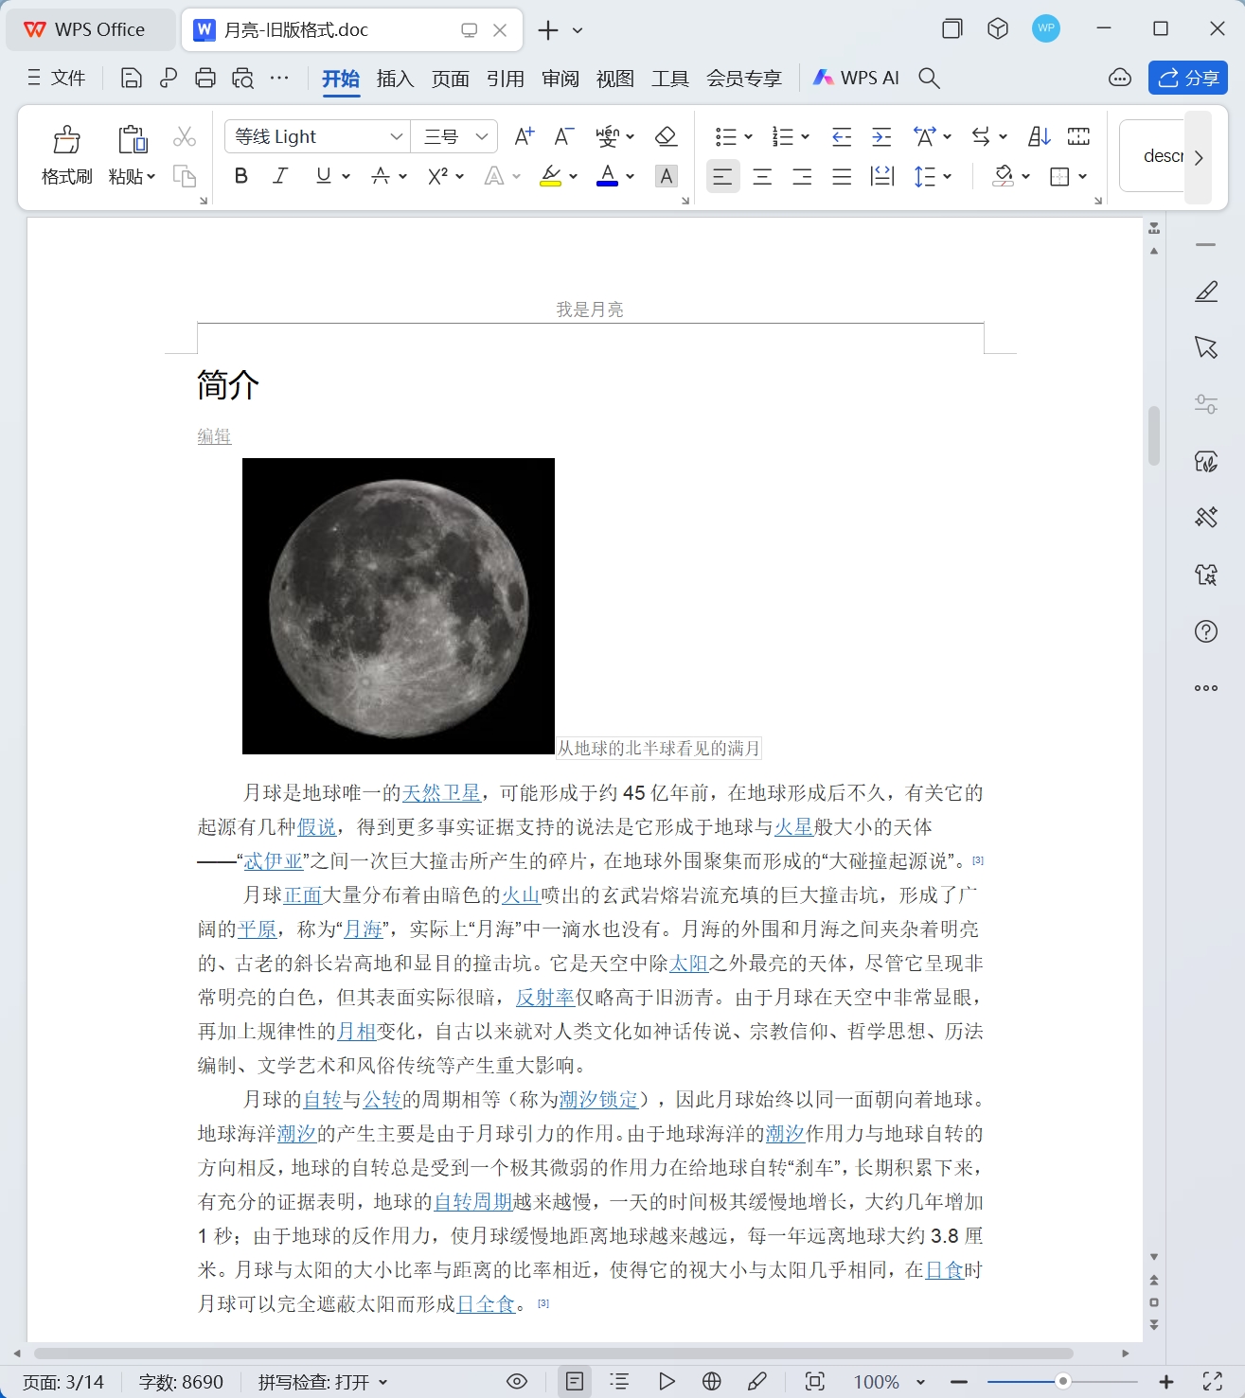Enable center paragraph alignment

tap(762, 176)
